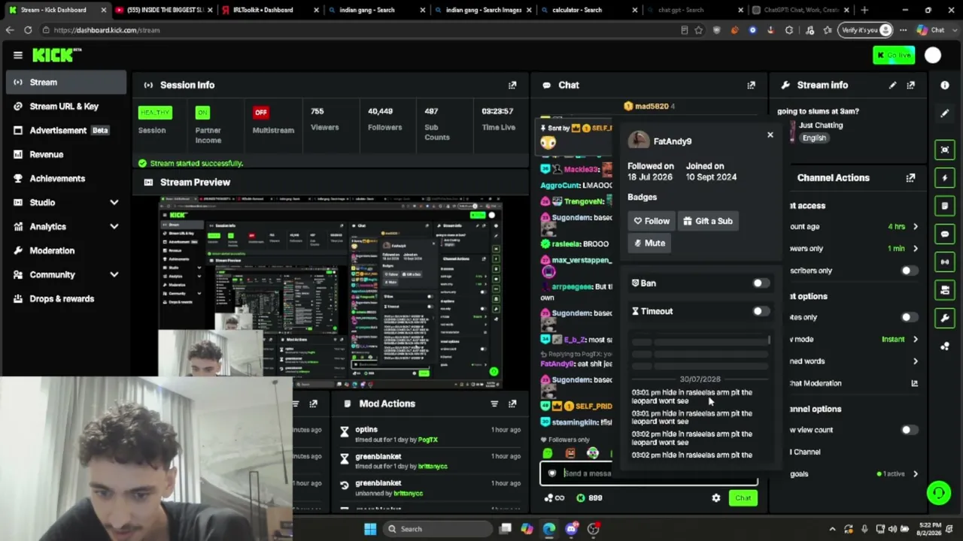Image resolution: width=963 pixels, height=541 pixels.
Task: Open PogTX moderator link in Mod Actions
Action: [x=427, y=440]
